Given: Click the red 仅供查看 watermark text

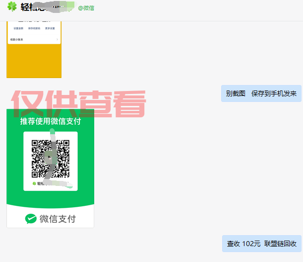Looking at the screenshot, I should coord(78,103).
